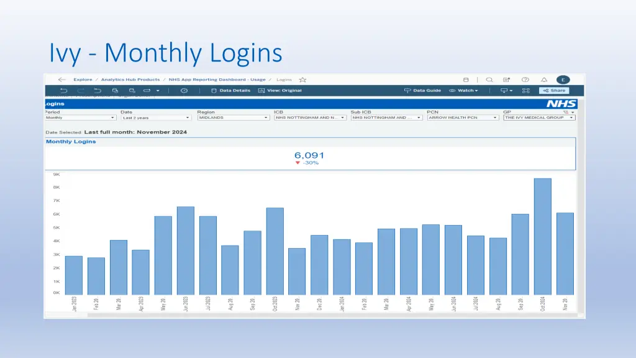Image resolution: width=636 pixels, height=358 pixels.
Task: Click the Refresh data toolbar icon
Action: [x=115, y=91]
